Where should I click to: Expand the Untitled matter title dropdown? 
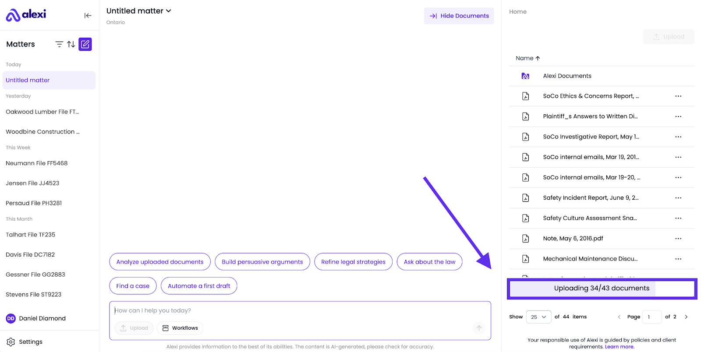click(x=169, y=11)
